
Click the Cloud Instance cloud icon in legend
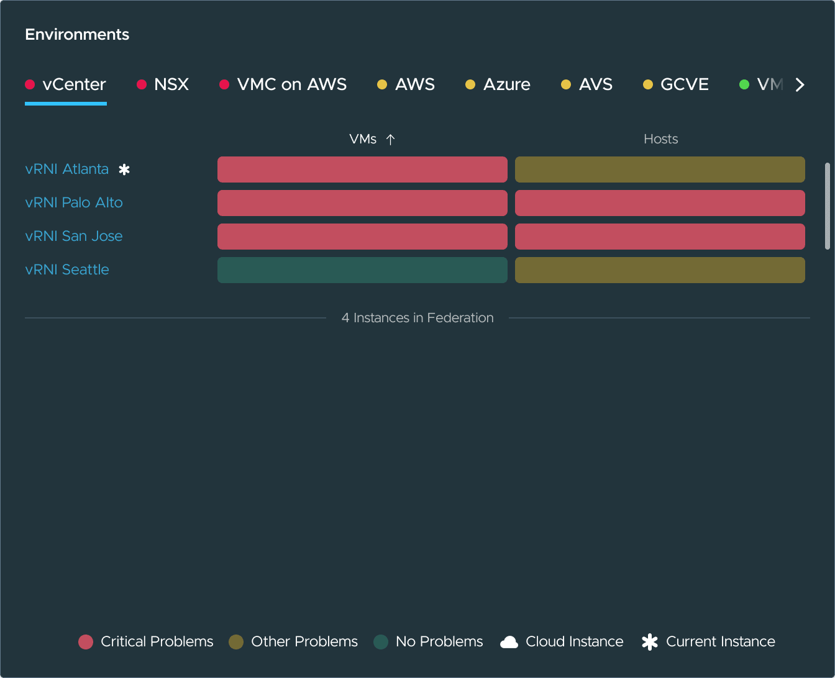(x=509, y=642)
